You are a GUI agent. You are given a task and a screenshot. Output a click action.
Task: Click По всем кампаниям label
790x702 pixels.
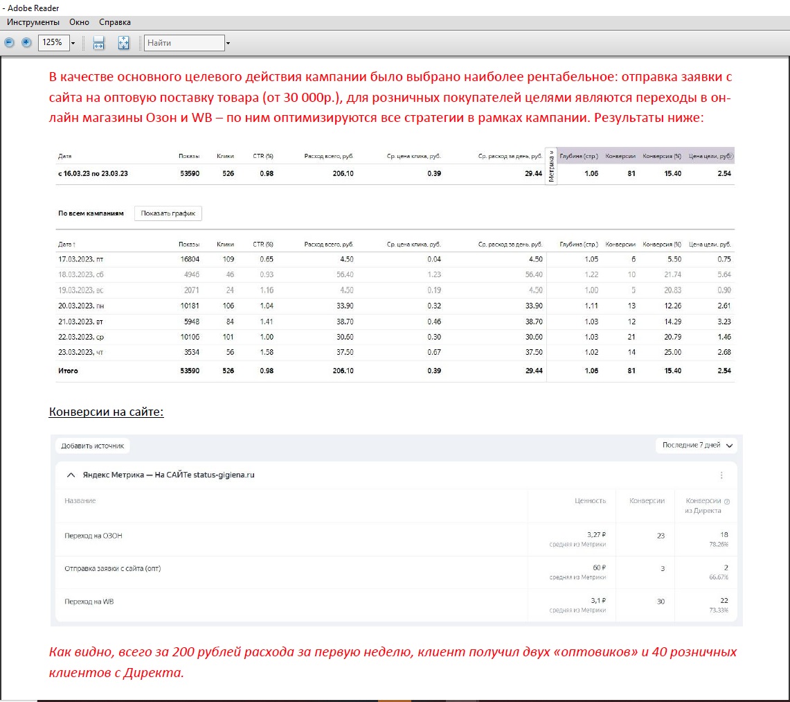[x=91, y=213]
